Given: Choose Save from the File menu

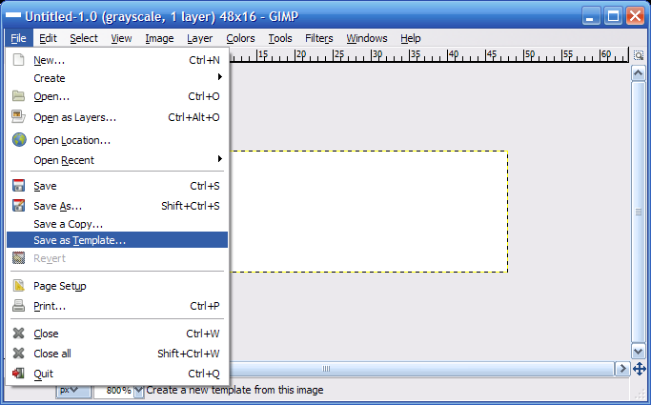Looking at the screenshot, I should pos(117,186).
